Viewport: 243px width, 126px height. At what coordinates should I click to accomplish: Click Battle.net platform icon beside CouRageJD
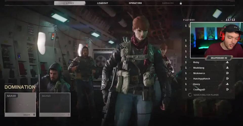click(227, 89)
